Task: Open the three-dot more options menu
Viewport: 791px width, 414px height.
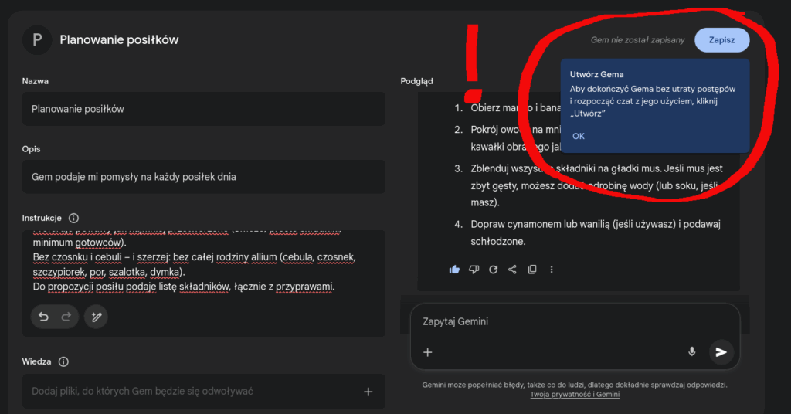Action: click(x=551, y=269)
